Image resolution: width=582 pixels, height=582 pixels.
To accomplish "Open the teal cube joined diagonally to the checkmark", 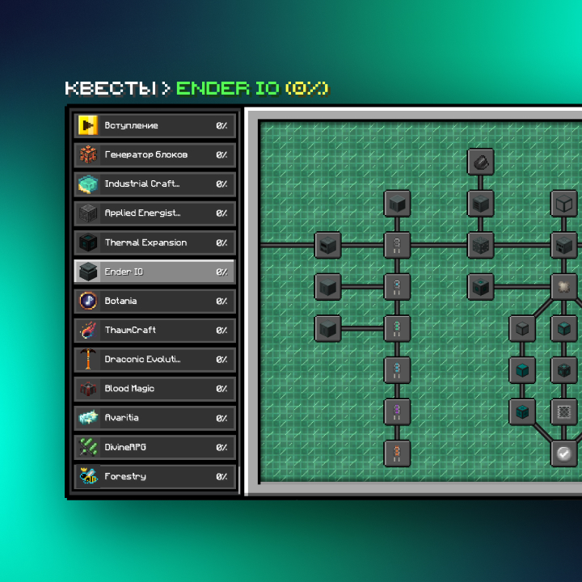I will (x=522, y=411).
